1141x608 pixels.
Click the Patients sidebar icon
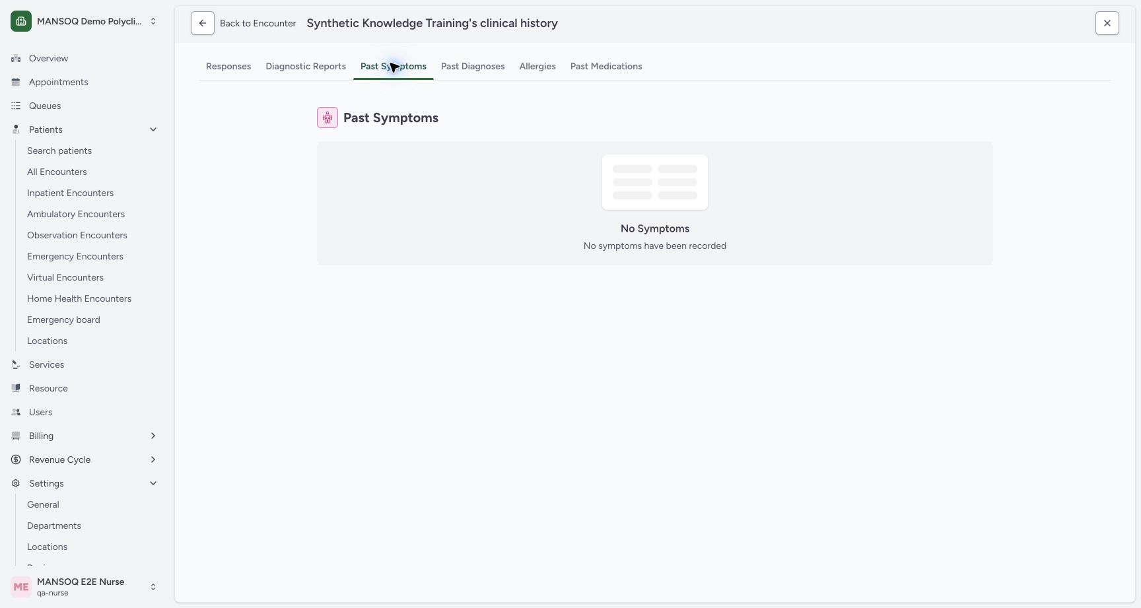pos(16,129)
